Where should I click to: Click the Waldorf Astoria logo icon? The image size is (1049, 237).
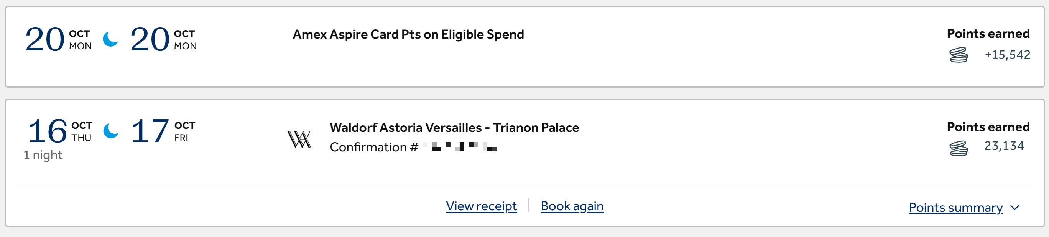click(x=299, y=139)
